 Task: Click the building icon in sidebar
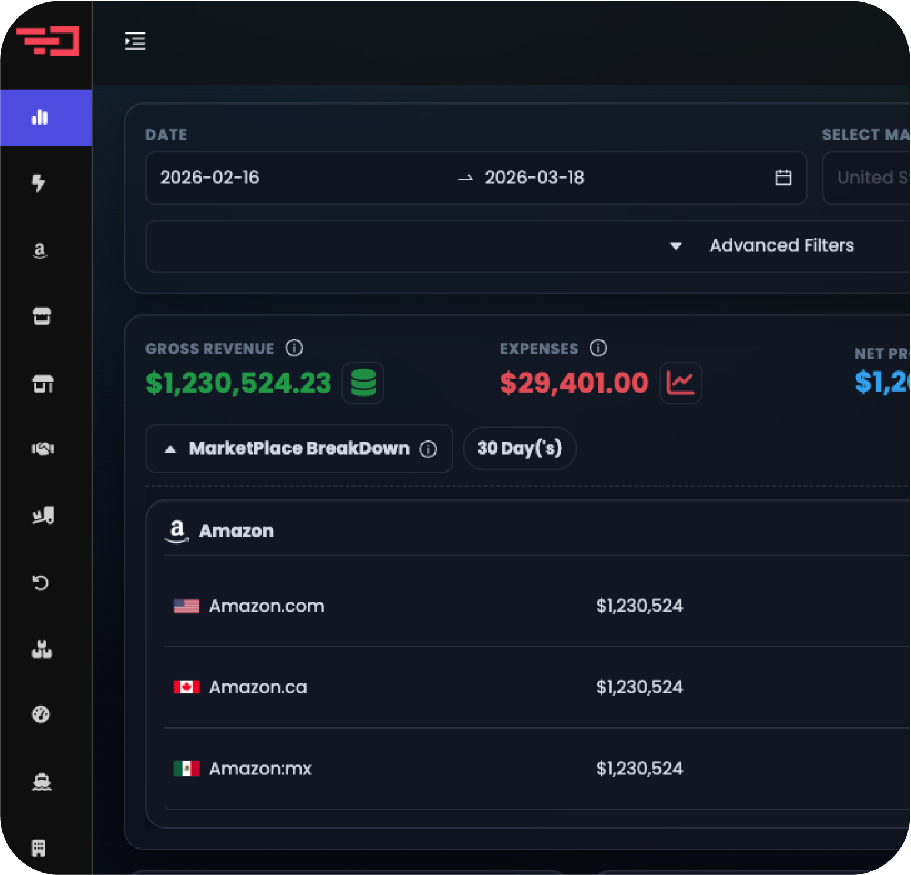[x=39, y=848]
